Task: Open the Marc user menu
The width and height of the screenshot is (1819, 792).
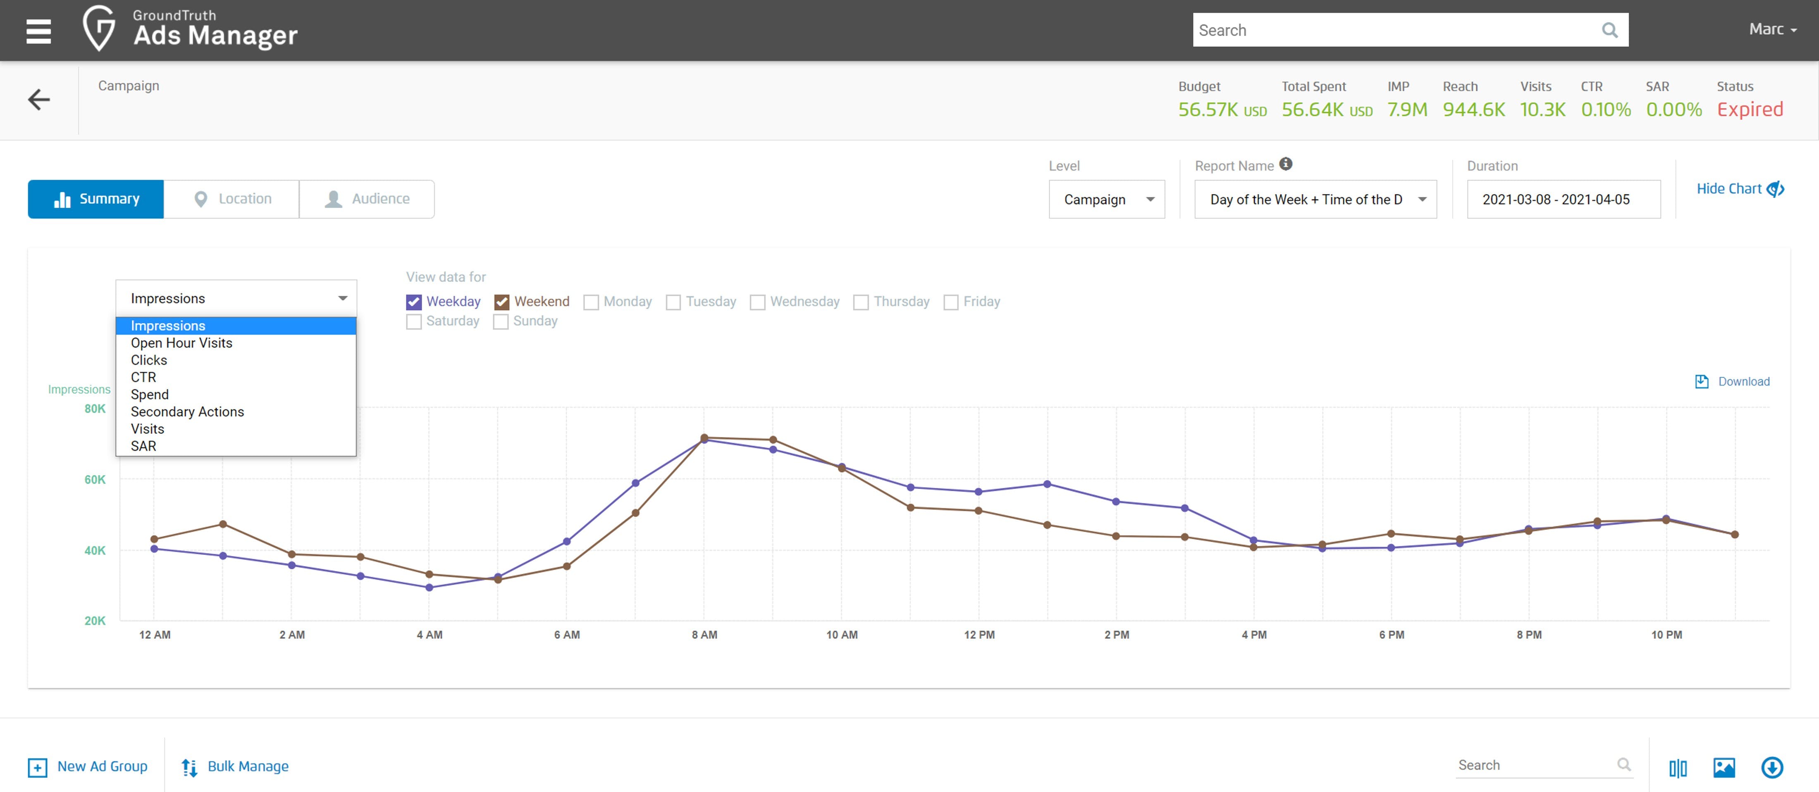Action: click(1772, 29)
